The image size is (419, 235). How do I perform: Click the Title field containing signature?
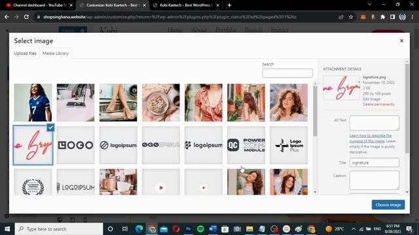(x=374, y=163)
